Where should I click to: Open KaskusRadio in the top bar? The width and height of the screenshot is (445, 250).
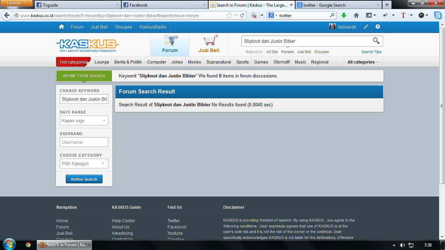tap(153, 27)
